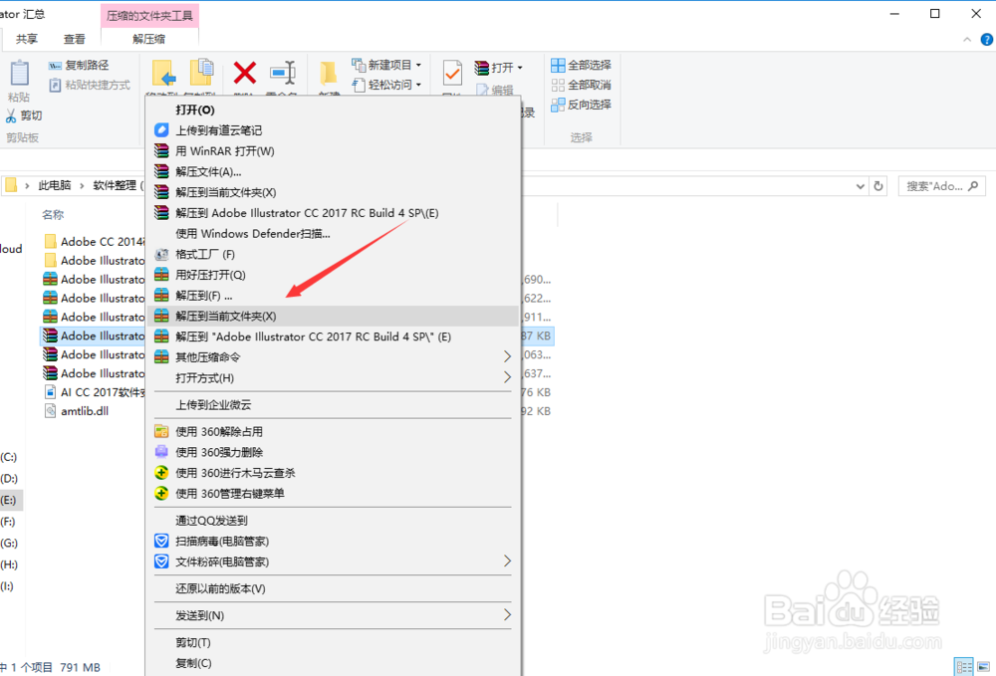This screenshot has height=676, width=996.
Task: Collapse the ribbon with the chevron
Action: pos(967,40)
